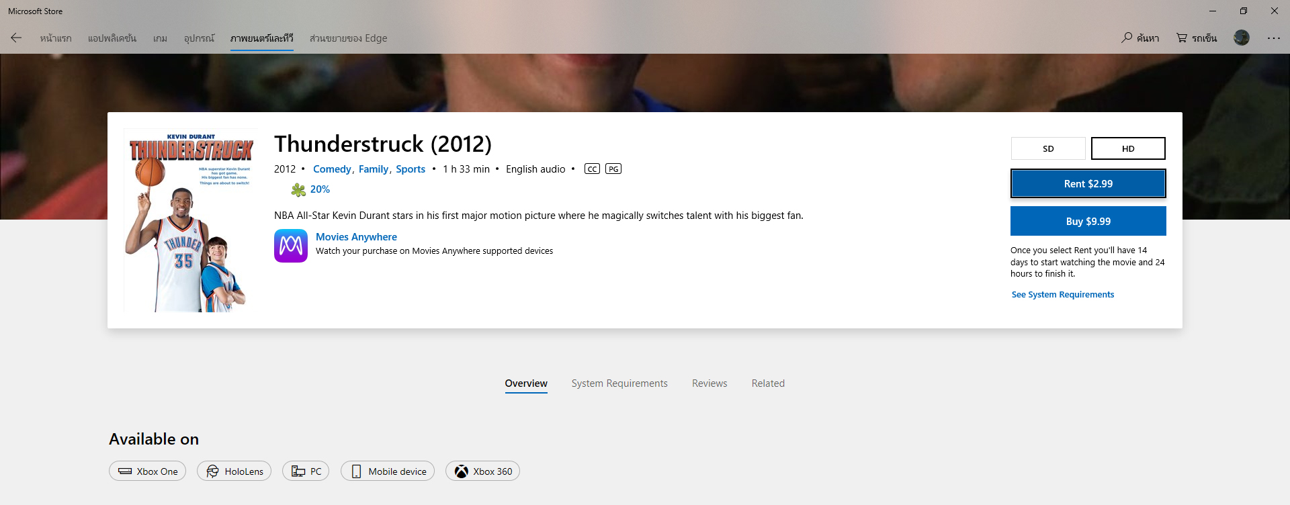Buy the movie for $9.99
Screen dimensions: 1290x505
[x=1088, y=221]
